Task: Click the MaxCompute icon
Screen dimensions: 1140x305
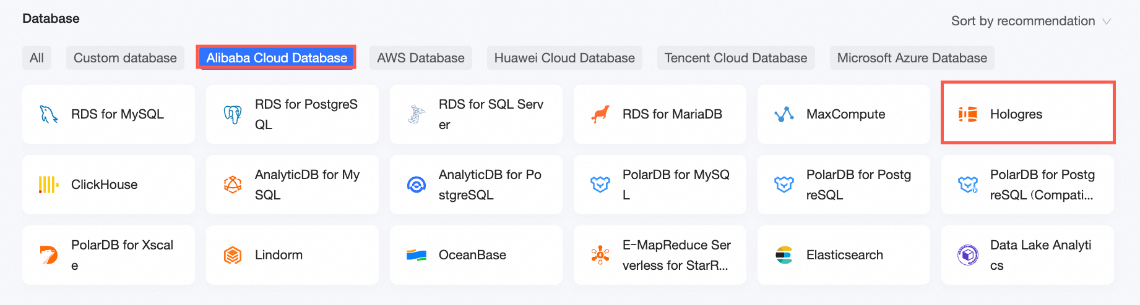Action: 784,114
